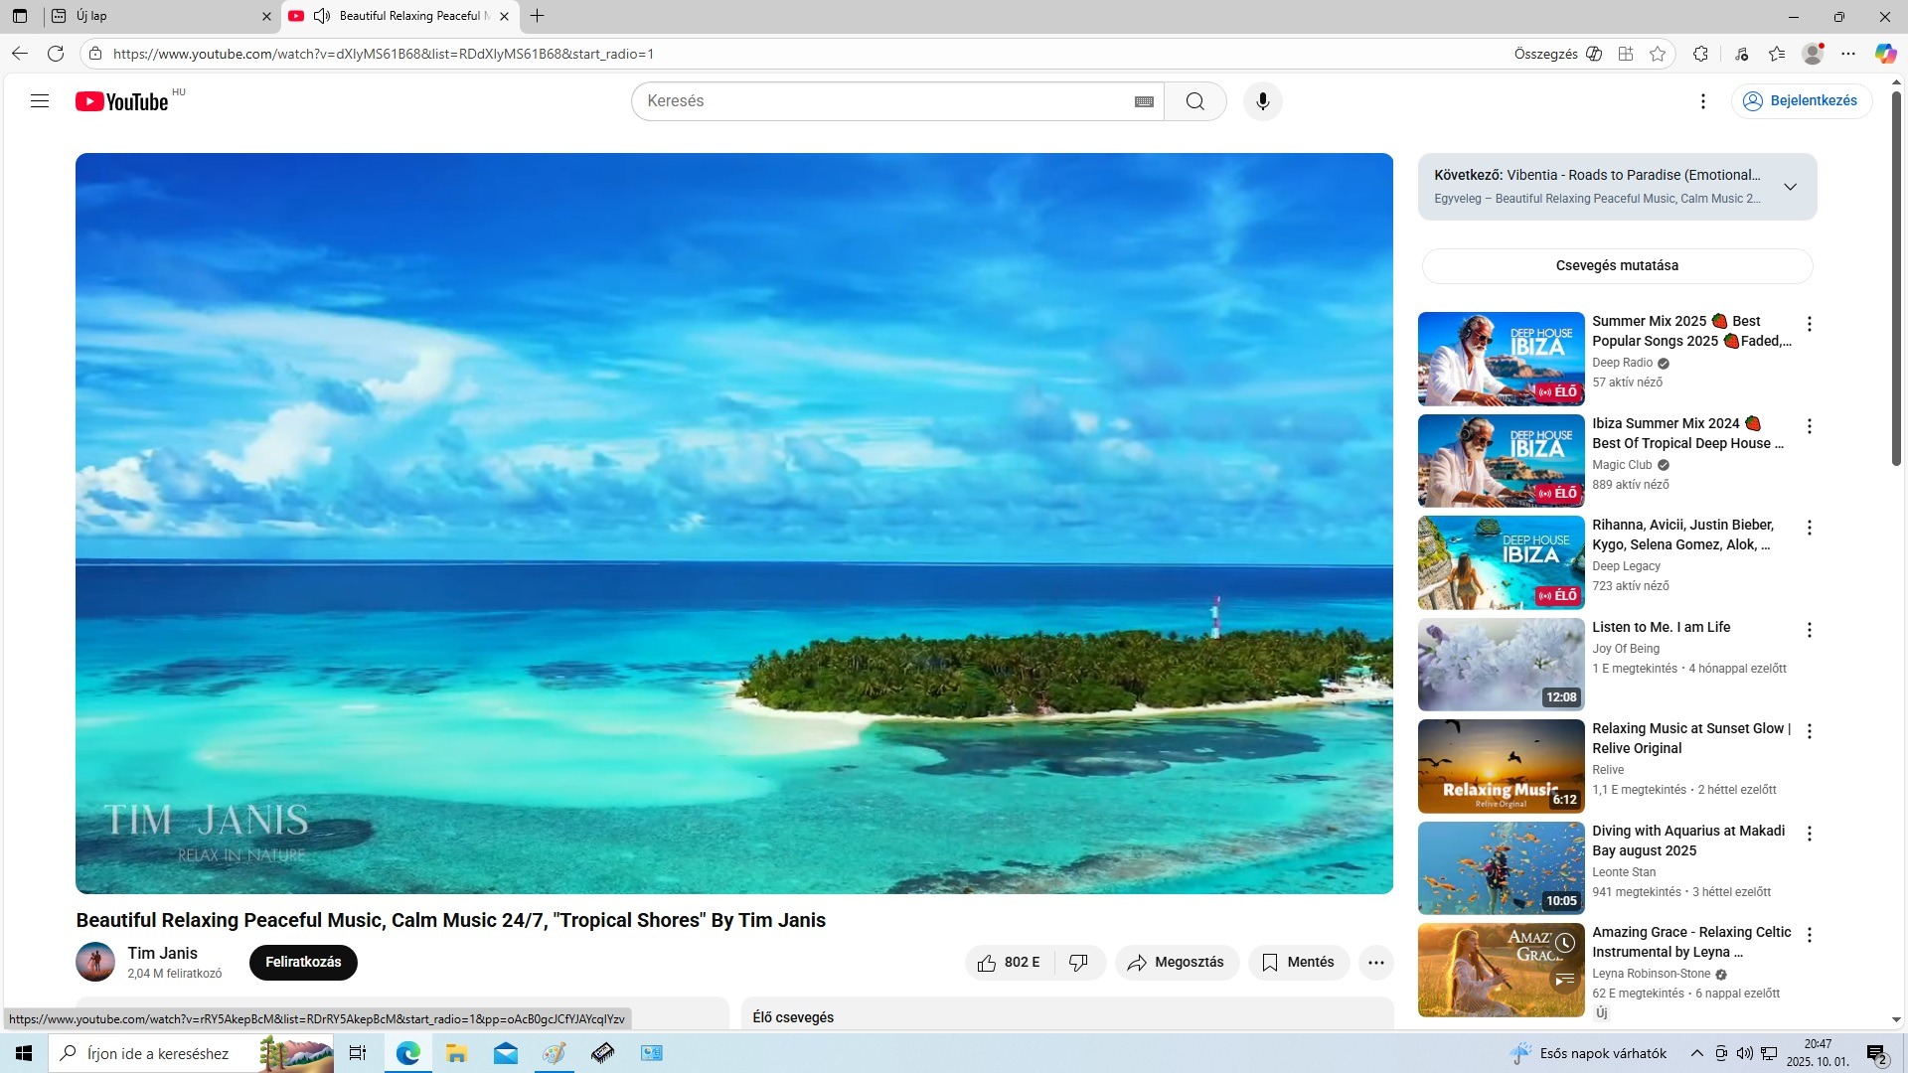Open options menu for Summer Mix 2025 video

[1809, 324]
